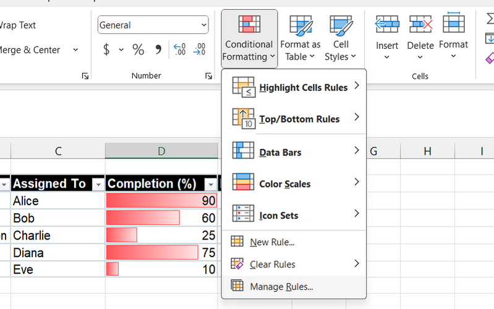Viewport: 494px width, 309px height.
Task: Apply Percent Style formatting
Action: [x=138, y=50]
